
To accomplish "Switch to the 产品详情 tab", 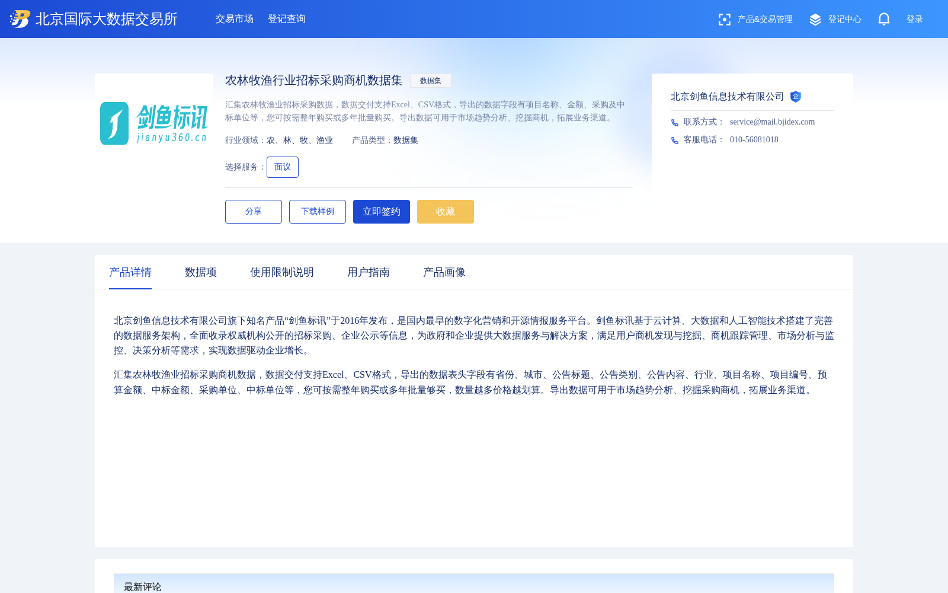I will coord(130,272).
